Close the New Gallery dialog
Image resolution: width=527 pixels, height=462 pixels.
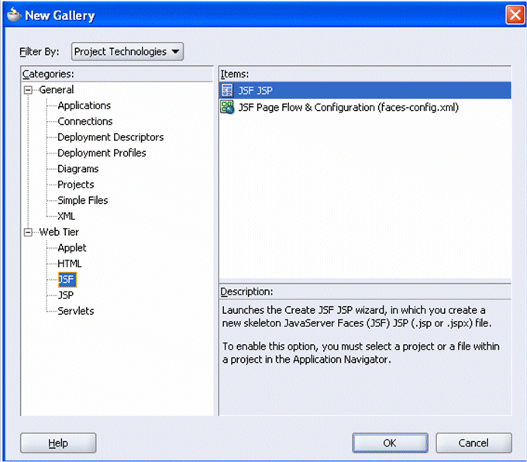pos(515,16)
